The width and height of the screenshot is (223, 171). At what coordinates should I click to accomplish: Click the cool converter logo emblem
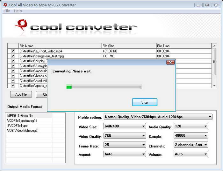[x=21, y=25]
